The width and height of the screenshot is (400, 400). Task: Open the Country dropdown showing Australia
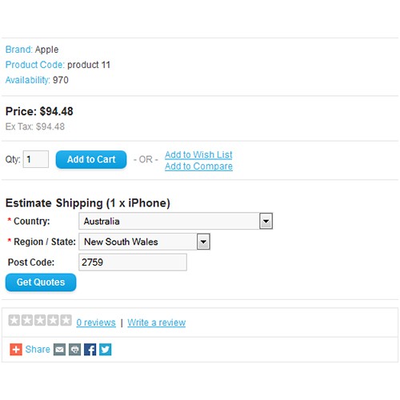click(x=176, y=221)
